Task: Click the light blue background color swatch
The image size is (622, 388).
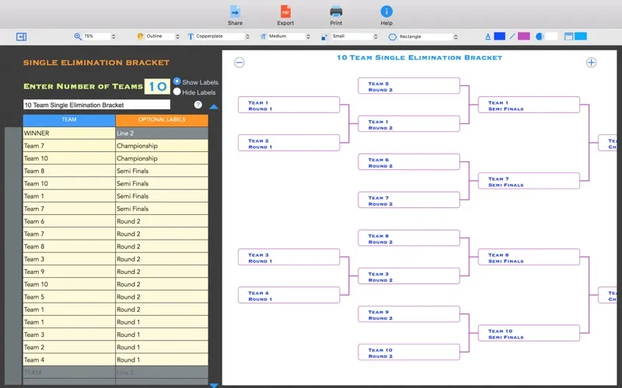Action: [x=580, y=36]
